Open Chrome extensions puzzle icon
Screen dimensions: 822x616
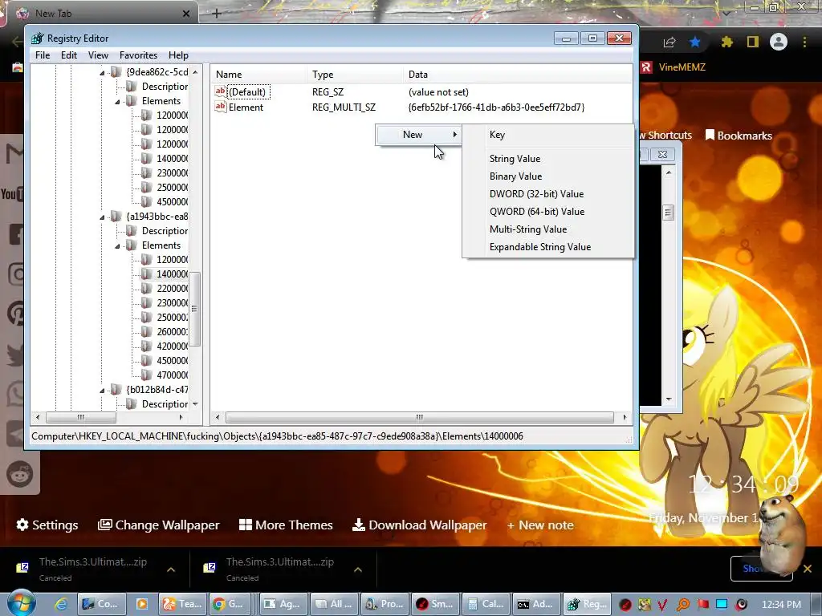click(x=726, y=42)
